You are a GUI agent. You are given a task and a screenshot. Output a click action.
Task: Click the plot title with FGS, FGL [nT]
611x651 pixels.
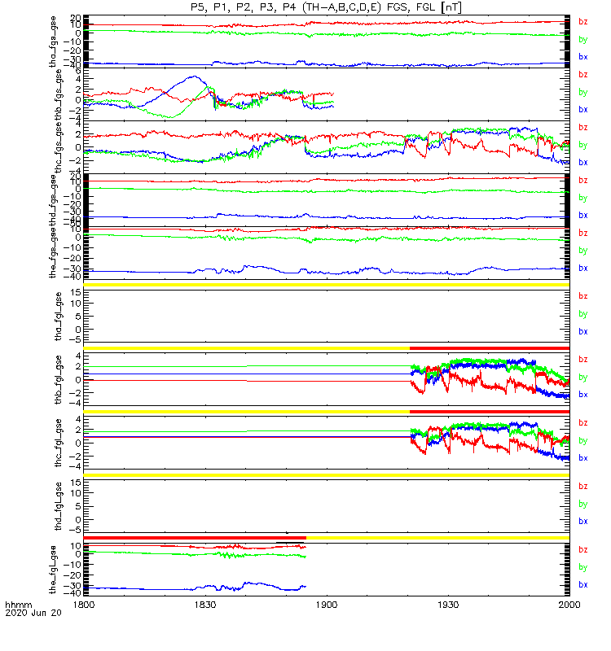[327, 7]
